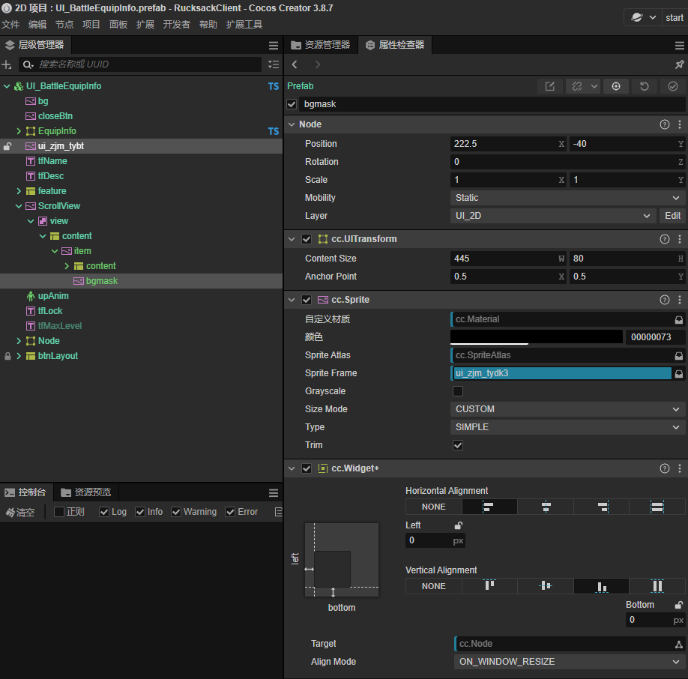Click the pin icon in the inspector panel
This screenshot has width=688, height=679.
[x=679, y=65]
